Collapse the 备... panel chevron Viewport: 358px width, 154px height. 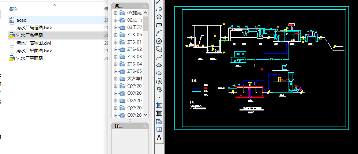(x=144, y=6)
